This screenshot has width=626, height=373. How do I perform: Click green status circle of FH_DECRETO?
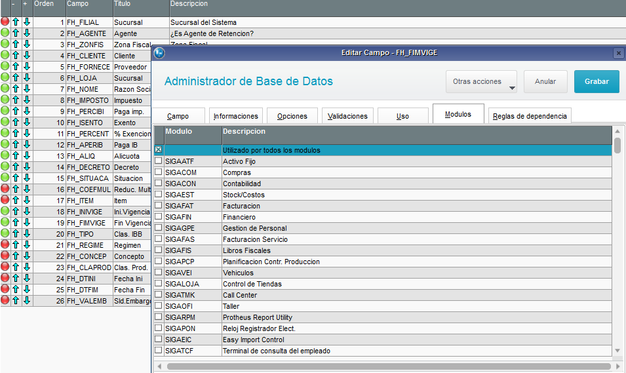[x=5, y=167]
